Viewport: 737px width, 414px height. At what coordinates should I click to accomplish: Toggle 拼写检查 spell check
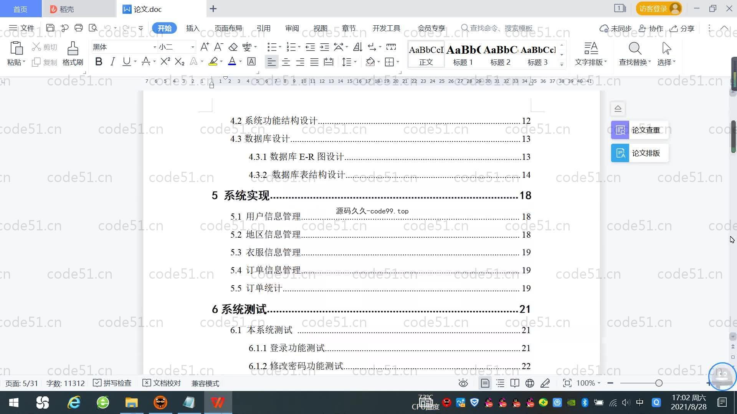click(112, 383)
